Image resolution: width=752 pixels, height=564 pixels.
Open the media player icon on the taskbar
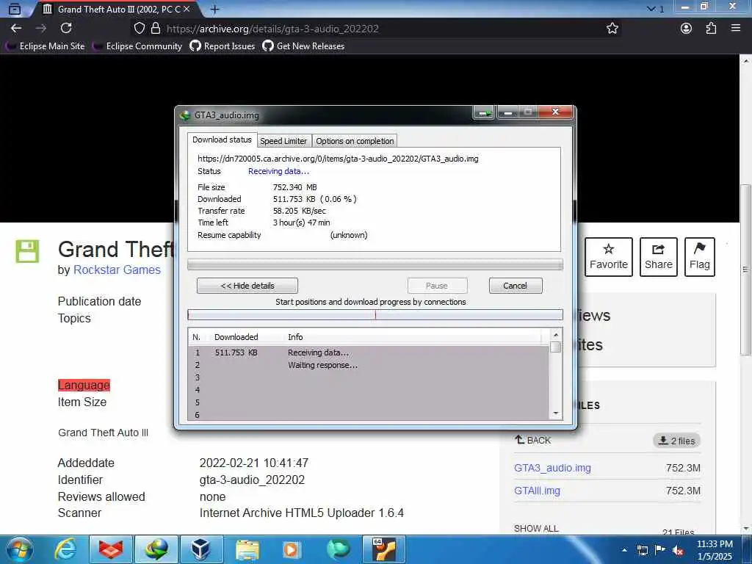point(292,549)
